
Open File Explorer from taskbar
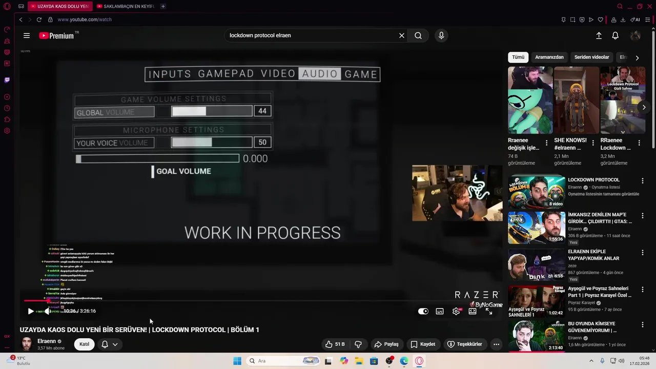359,361
